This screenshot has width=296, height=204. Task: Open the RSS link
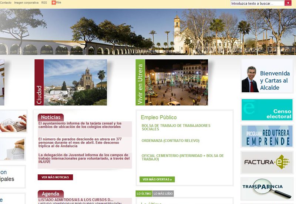(x=44, y=3)
